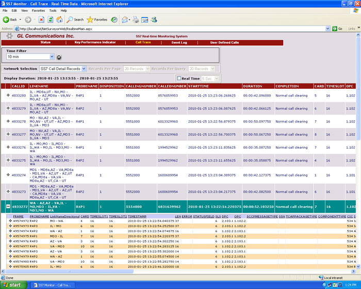Expand call record 4833275
Image resolution: width=361 pixels, height=289 pixels.
[x=8, y=160]
